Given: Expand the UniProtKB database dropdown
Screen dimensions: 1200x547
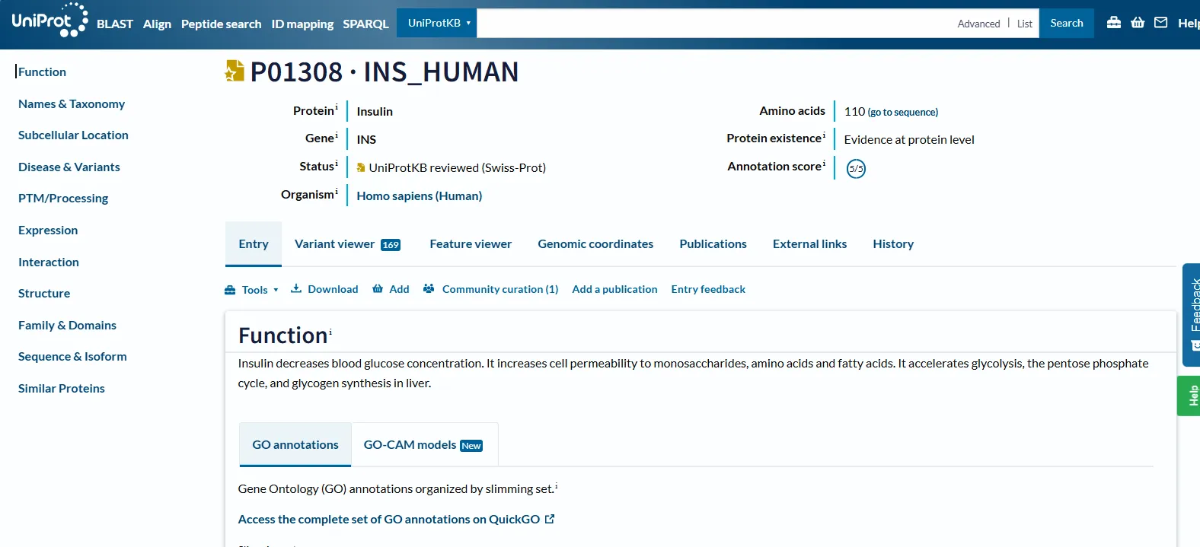Looking at the screenshot, I should 439,23.
